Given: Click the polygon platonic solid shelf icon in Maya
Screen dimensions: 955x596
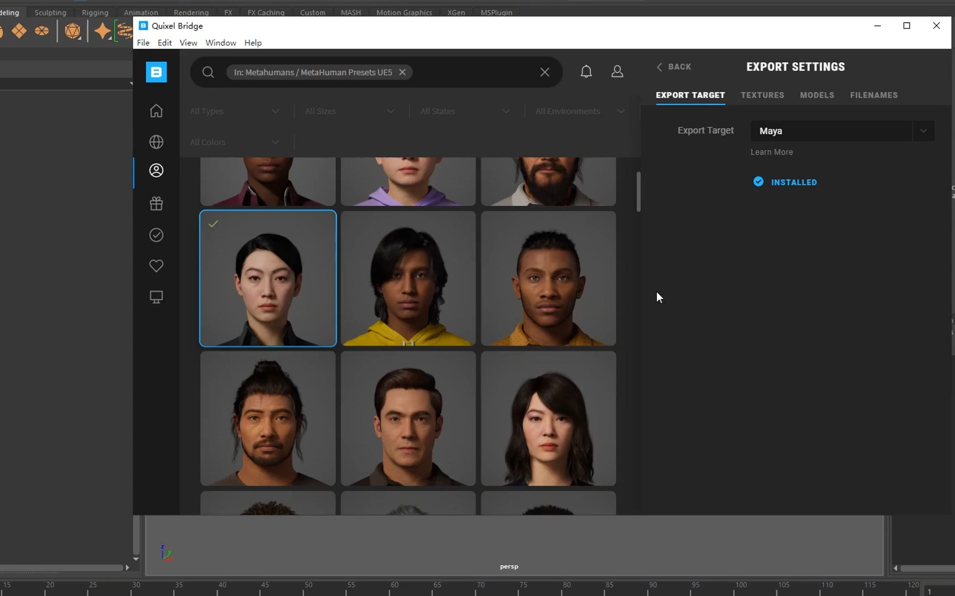Looking at the screenshot, I should point(73,31).
